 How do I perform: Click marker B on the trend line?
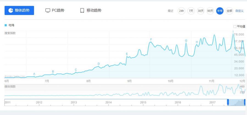[53, 71]
